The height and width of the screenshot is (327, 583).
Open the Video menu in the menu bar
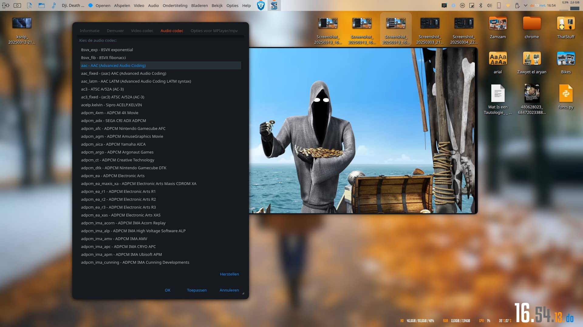coord(139,5)
